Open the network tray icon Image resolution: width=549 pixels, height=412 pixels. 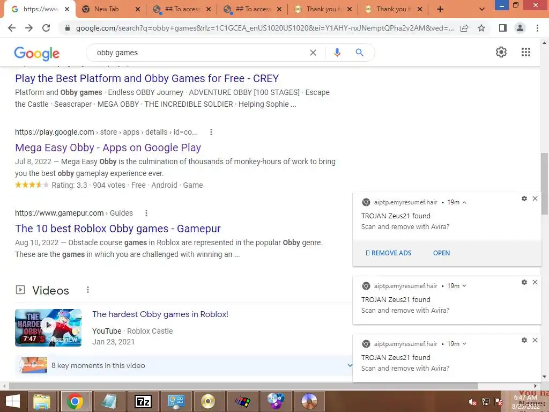(x=486, y=402)
